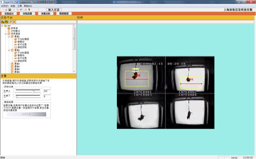Switch to the 采集分析 tab
The height and width of the screenshot is (159, 256).
pos(45,13)
